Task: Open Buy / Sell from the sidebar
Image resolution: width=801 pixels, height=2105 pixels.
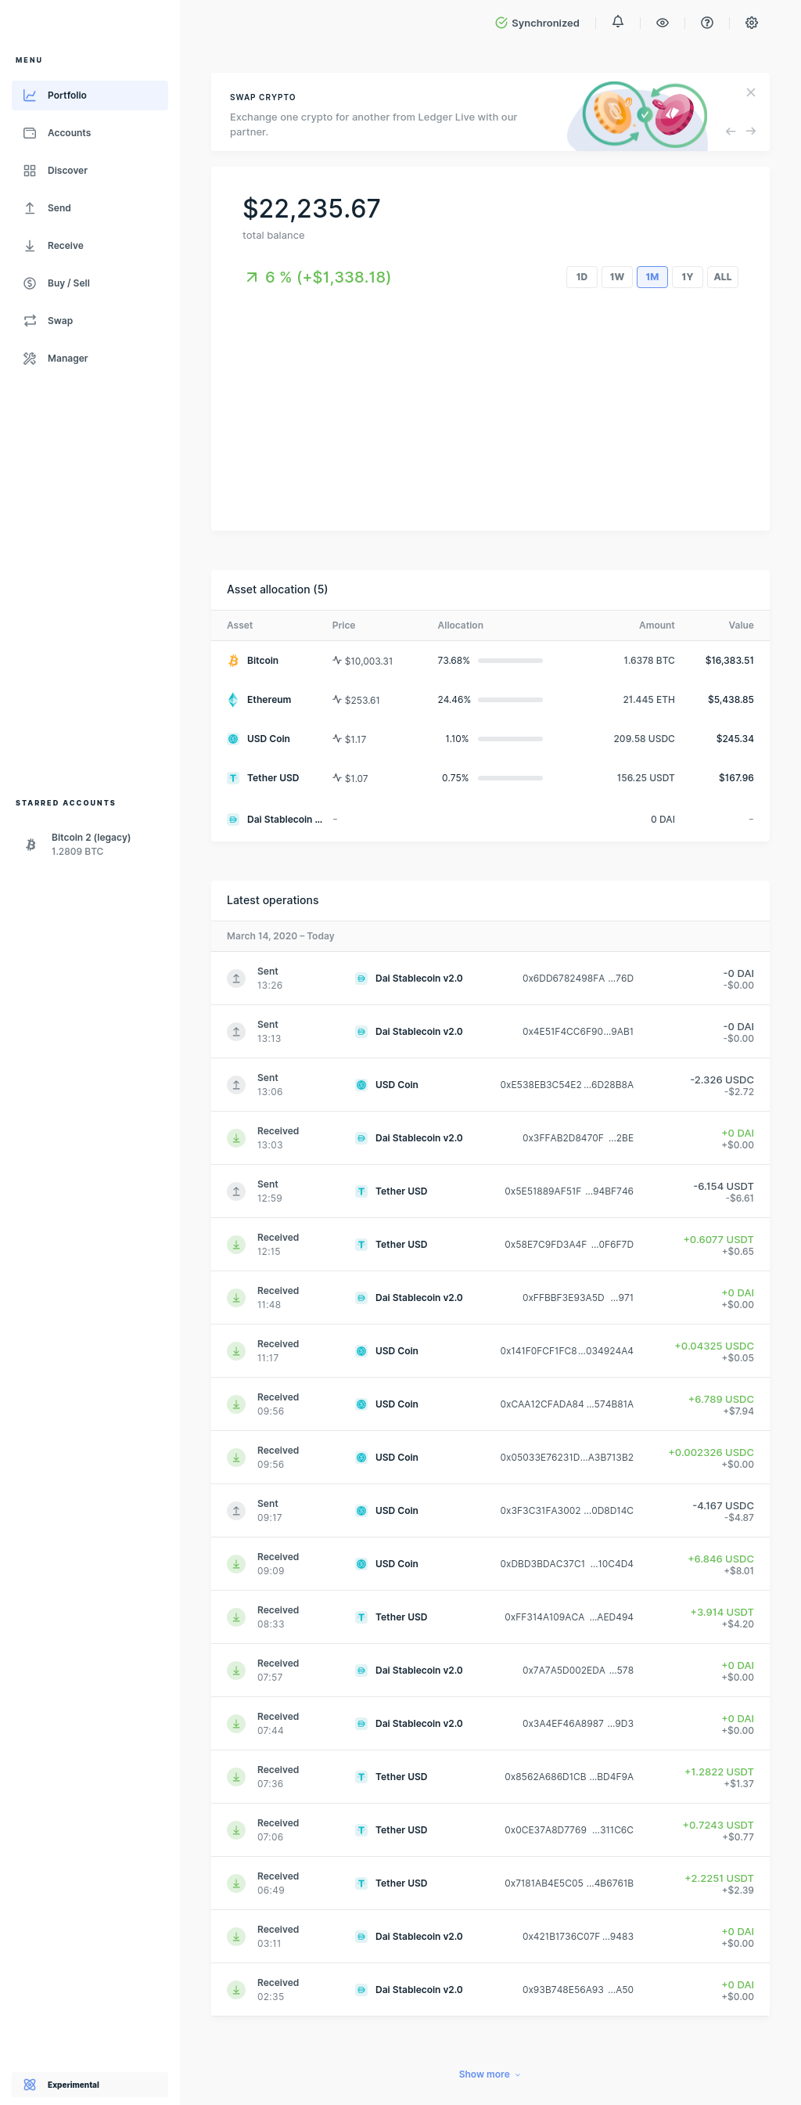Action: pyautogui.click(x=90, y=283)
